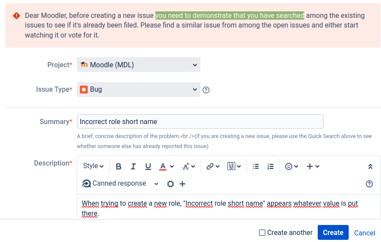
Task: Click the Bug issue type icon
Action: (84, 90)
